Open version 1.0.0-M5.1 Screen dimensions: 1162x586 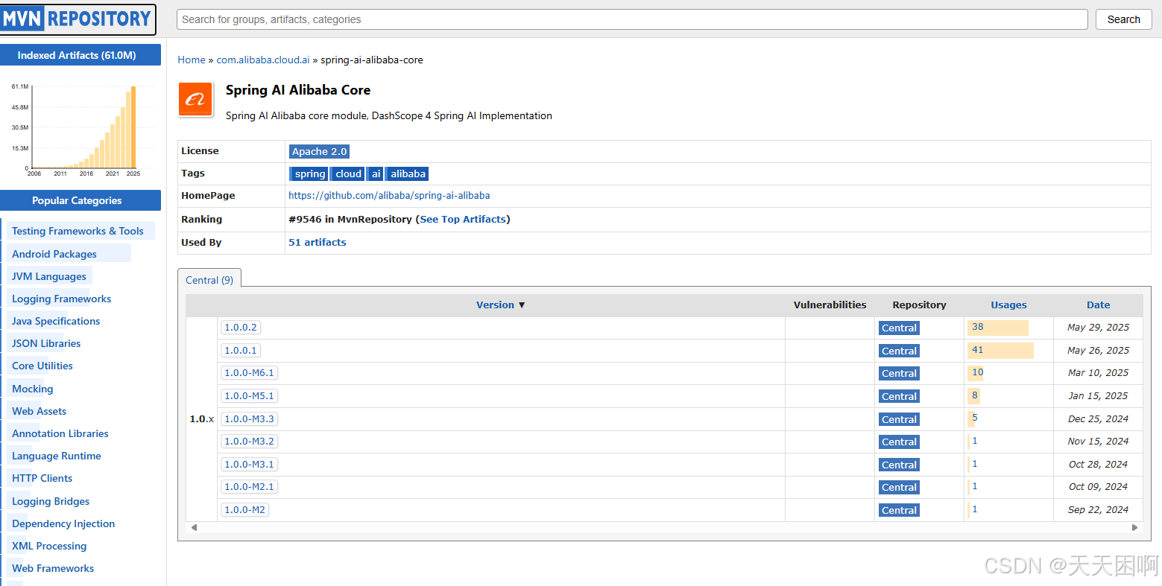tap(249, 396)
